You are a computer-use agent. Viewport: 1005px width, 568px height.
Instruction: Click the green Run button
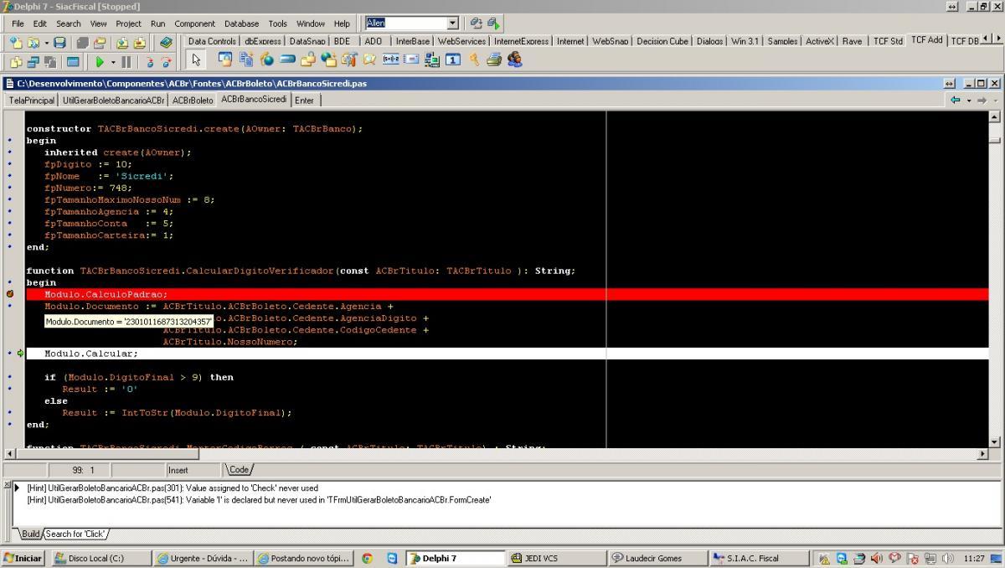[x=100, y=61]
